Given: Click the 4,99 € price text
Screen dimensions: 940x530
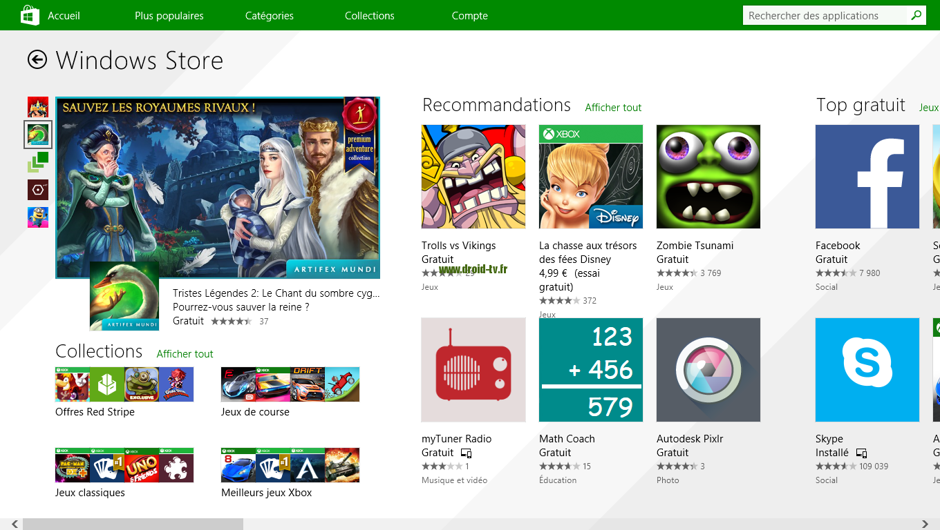Looking at the screenshot, I should pos(554,273).
